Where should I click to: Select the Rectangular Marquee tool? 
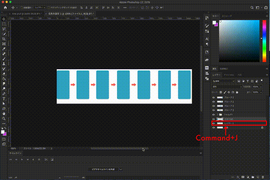pyautogui.click(x=4, y=24)
